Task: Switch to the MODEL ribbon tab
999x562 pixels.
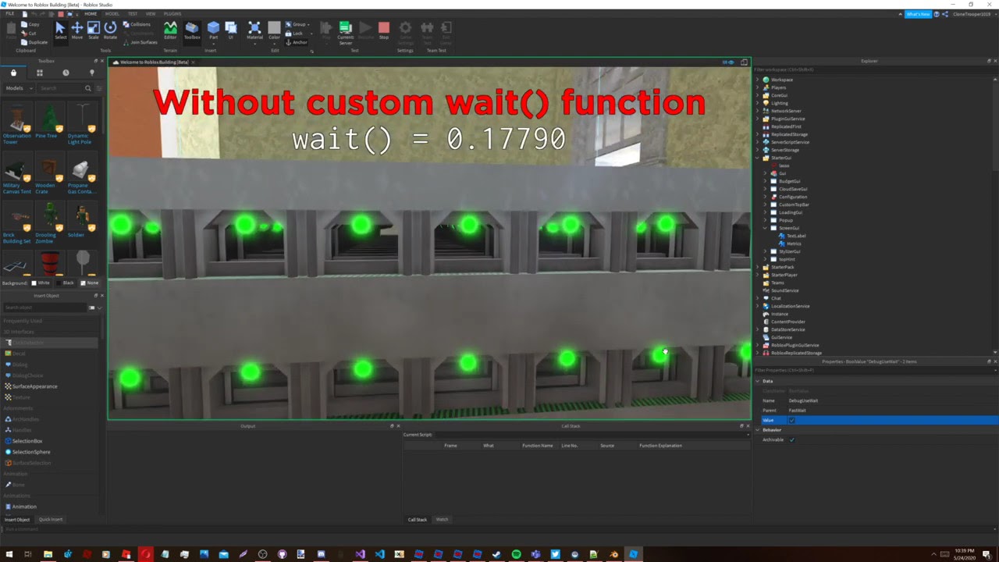Action: pos(112,13)
